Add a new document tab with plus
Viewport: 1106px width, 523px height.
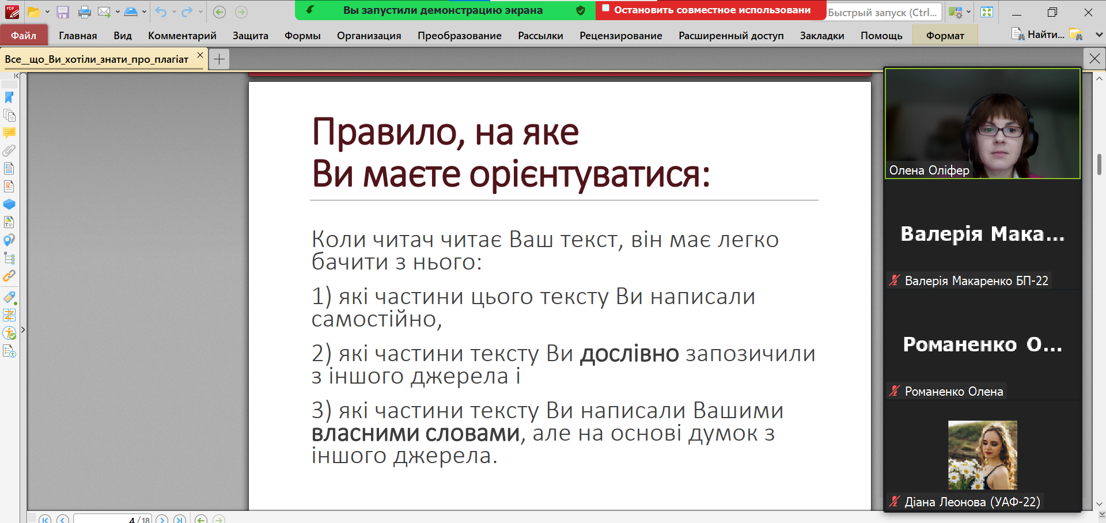219,59
